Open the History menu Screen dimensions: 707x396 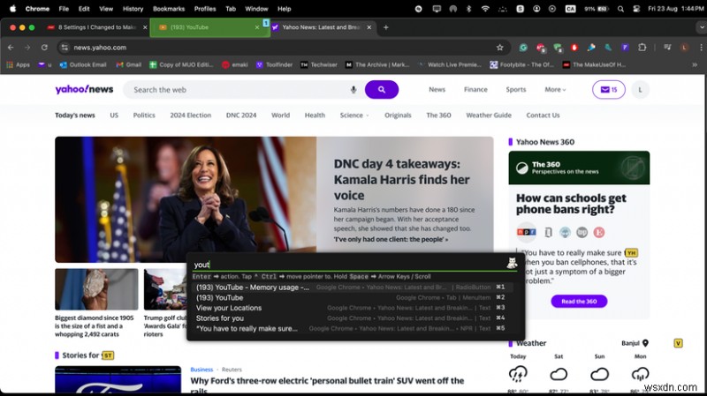(133, 9)
